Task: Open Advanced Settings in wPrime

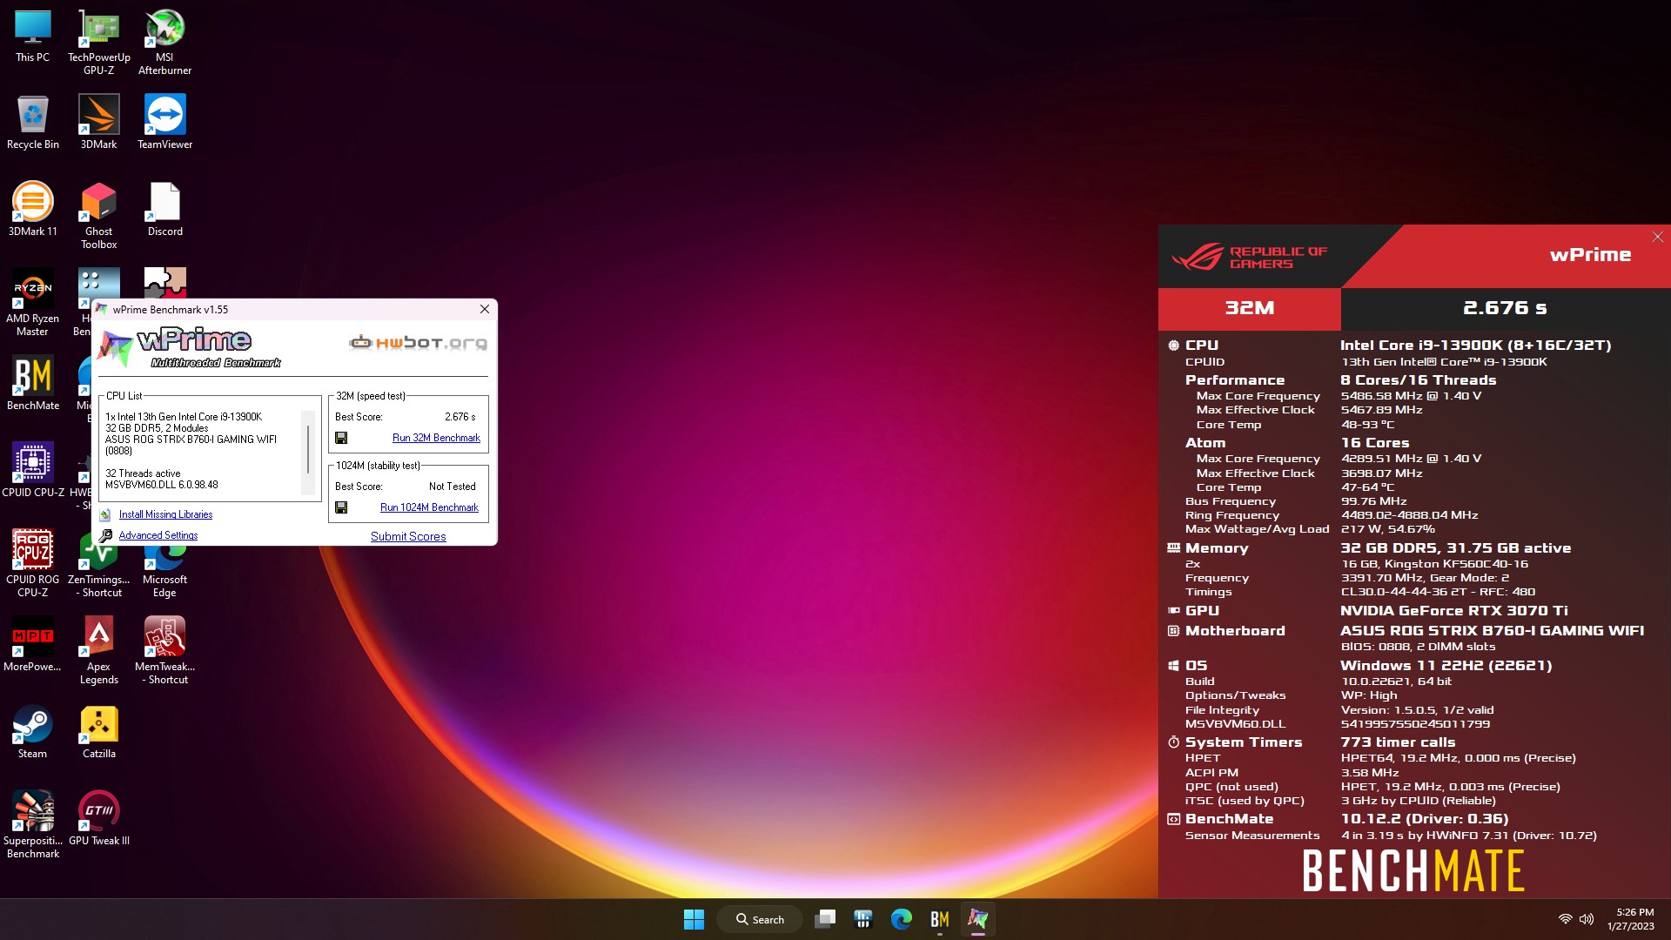Action: coord(158,535)
